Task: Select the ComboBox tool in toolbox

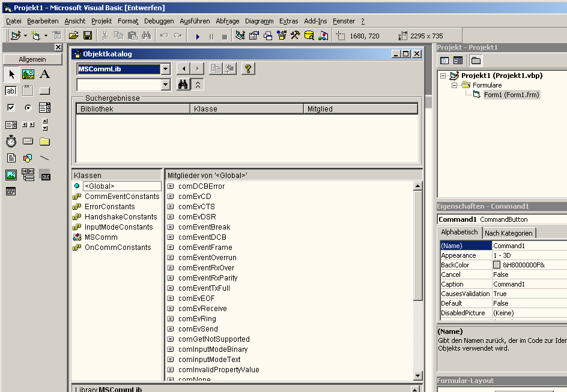Action: click(x=44, y=107)
